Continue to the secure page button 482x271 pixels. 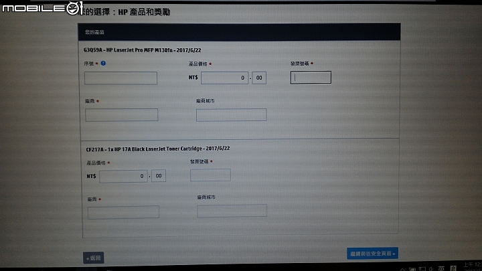372,254
